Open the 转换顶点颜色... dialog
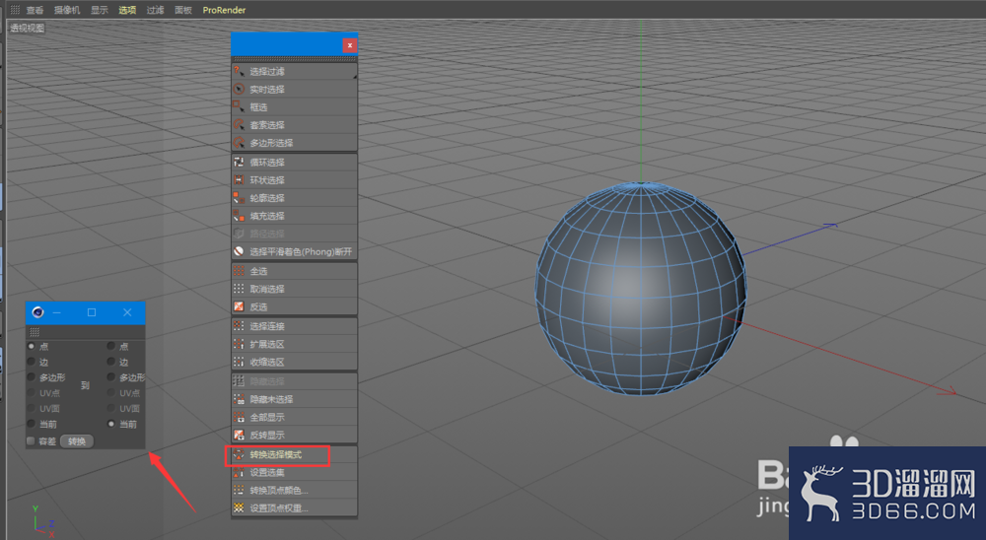 click(294, 490)
